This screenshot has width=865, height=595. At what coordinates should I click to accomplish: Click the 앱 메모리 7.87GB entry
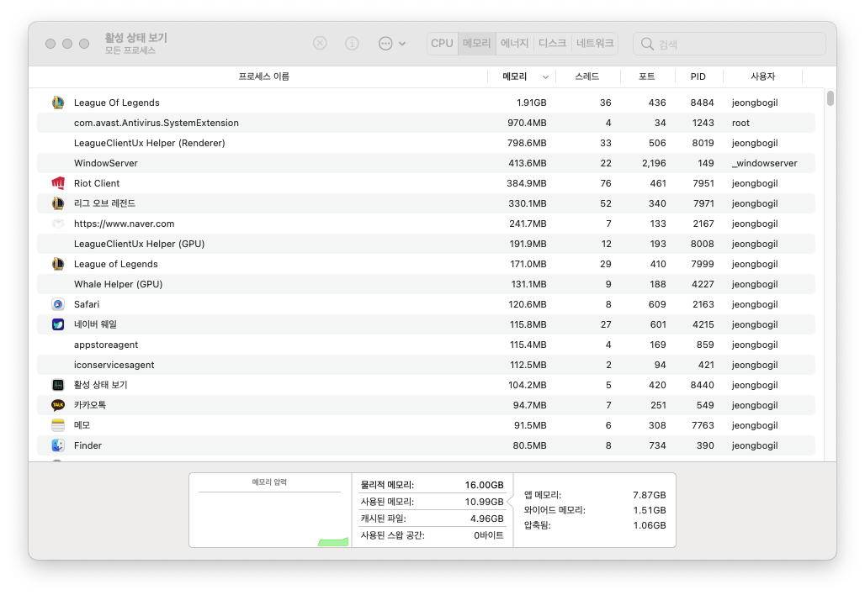coord(595,495)
